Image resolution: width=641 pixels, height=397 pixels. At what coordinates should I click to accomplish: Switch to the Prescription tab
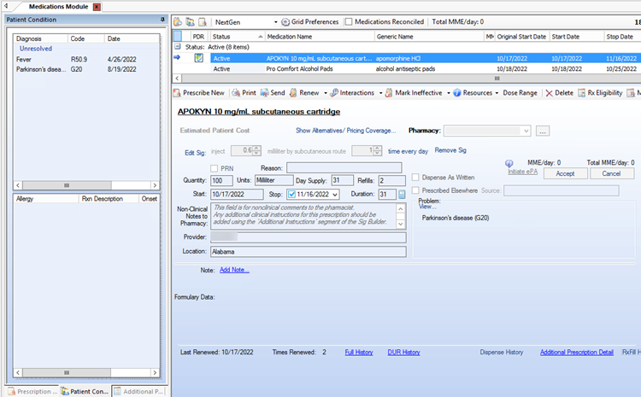click(32, 391)
